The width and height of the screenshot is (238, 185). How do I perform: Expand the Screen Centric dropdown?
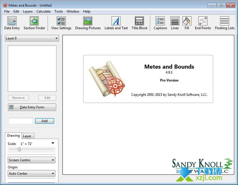point(31,160)
